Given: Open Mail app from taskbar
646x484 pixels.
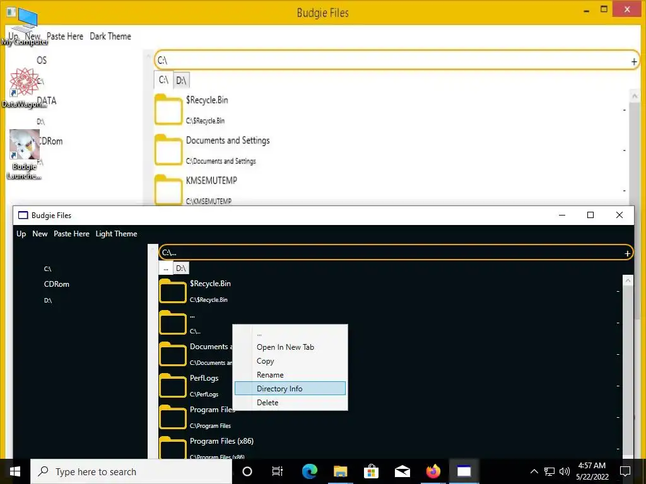Looking at the screenshot, I should pyautogui.click(x=402, y=471).
